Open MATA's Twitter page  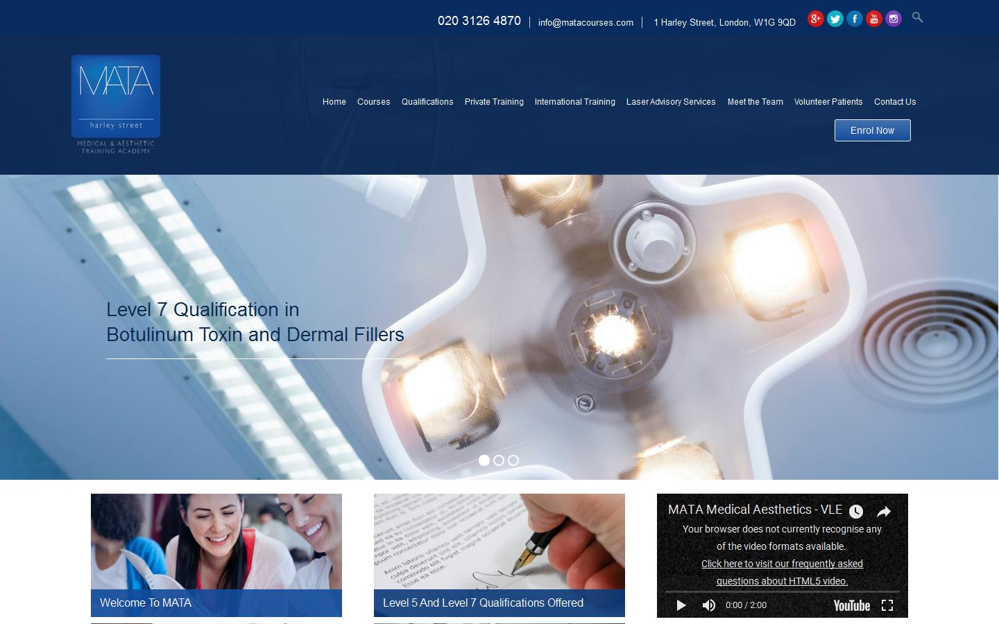(835, 19)
